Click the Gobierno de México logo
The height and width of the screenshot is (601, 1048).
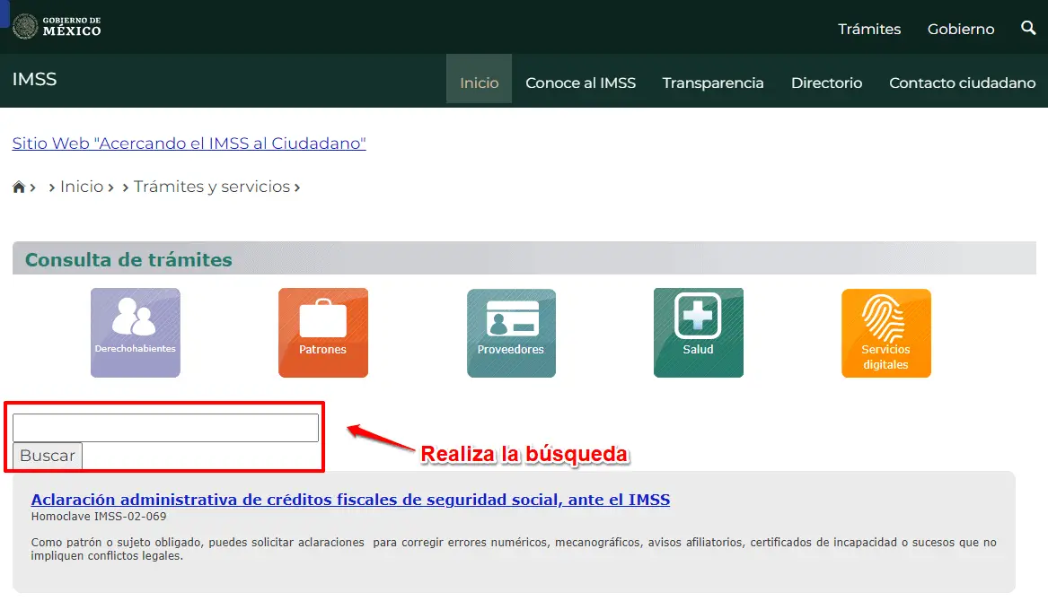click(57, 27)
